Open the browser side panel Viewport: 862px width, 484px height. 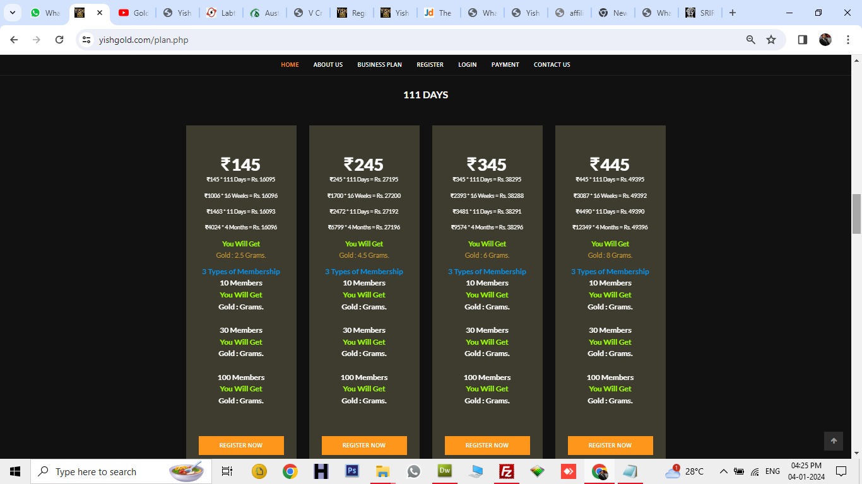803,40
